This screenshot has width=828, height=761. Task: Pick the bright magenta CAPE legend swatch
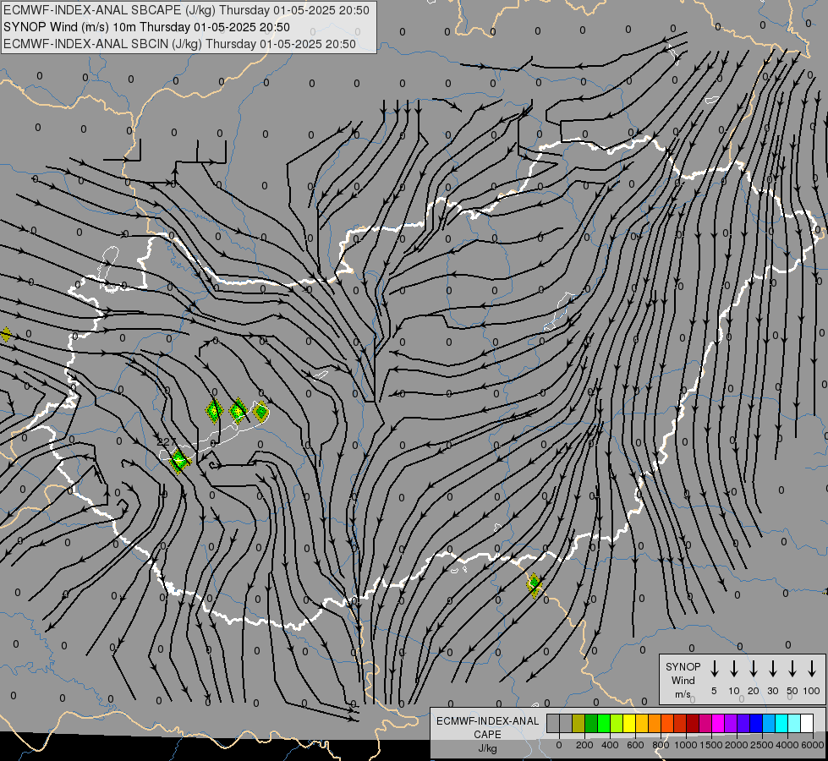(718, 724)
